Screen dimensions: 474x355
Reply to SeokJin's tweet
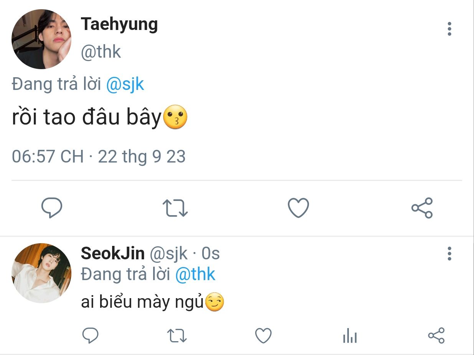point(91,335)
